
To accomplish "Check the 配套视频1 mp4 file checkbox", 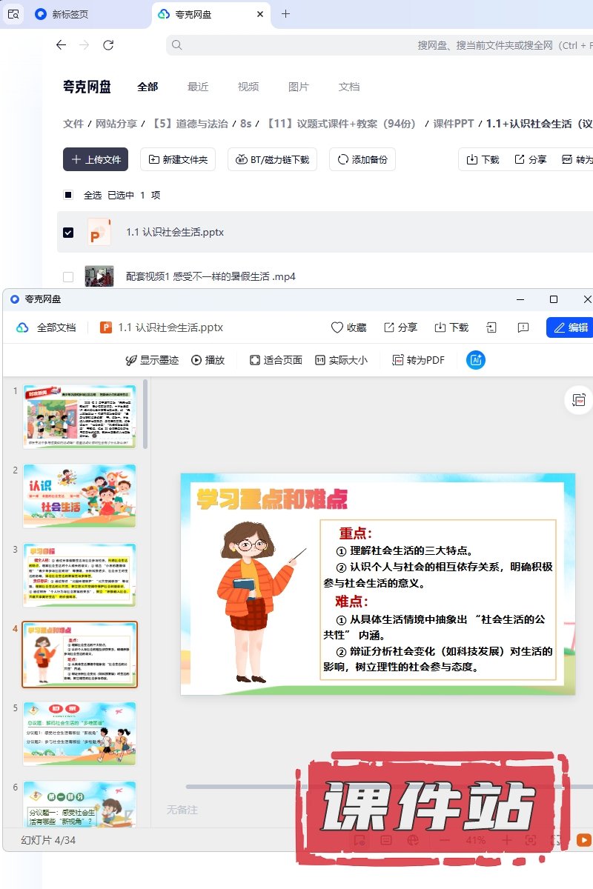I will tap(68, 277).
